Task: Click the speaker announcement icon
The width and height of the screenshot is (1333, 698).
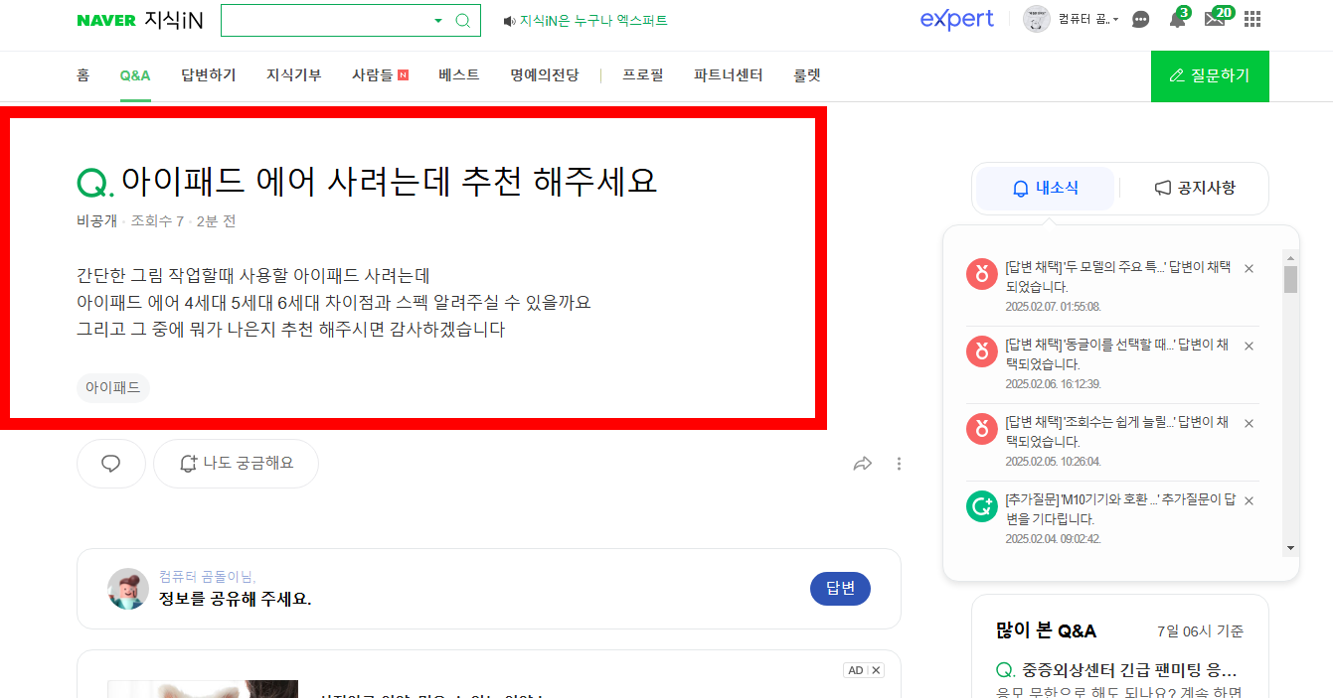Action: pyautogui.click(x=509, y=20)
